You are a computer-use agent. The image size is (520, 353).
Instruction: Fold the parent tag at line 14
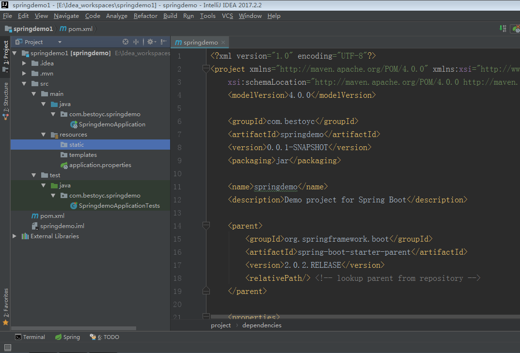click(x=206, y=226)
